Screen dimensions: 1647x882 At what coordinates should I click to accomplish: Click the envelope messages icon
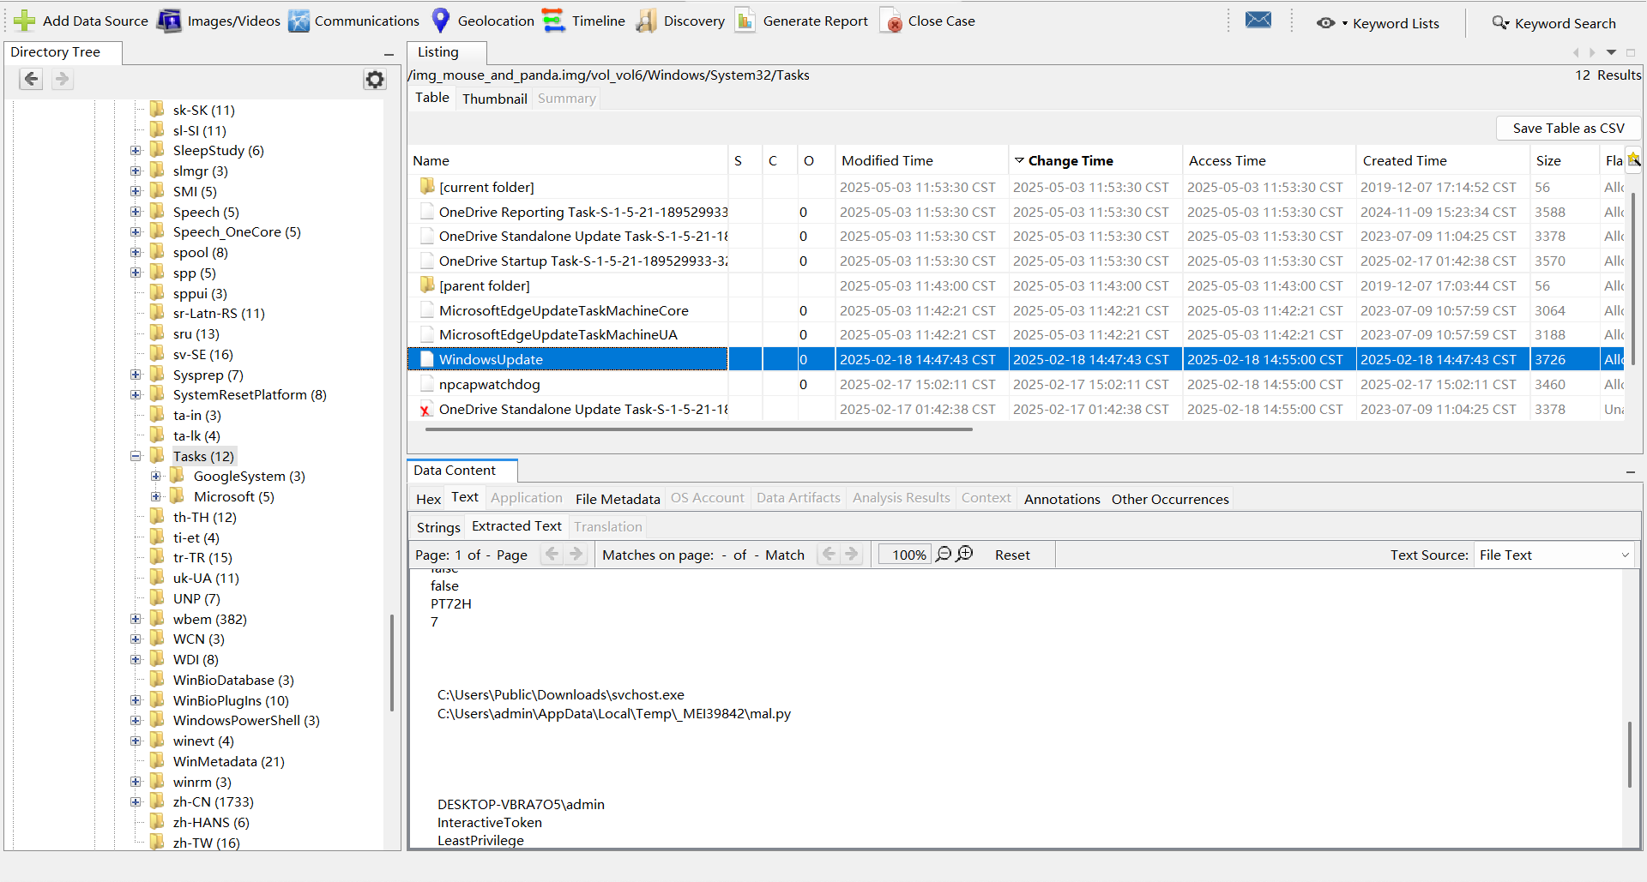1258,21
